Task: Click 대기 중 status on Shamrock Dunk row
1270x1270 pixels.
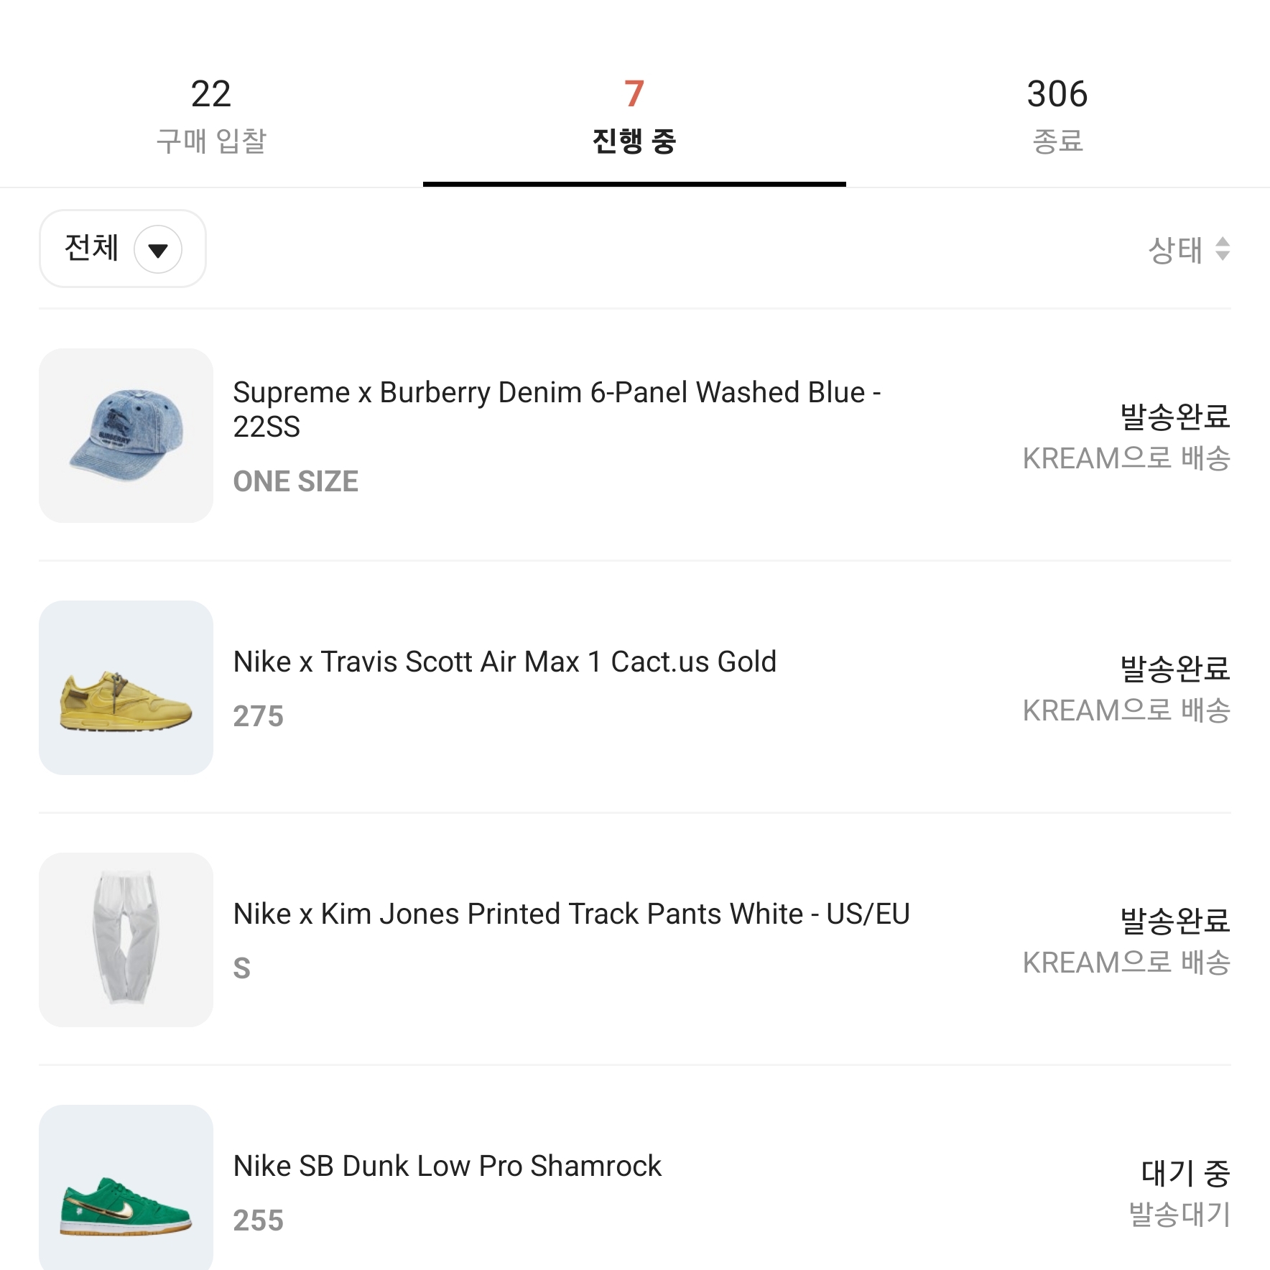Action: (x=1185, y=1173)
